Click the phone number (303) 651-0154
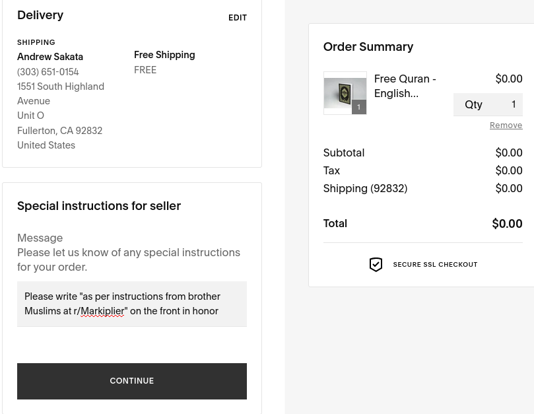Screen dimensions: 534x414 (48, 72)
